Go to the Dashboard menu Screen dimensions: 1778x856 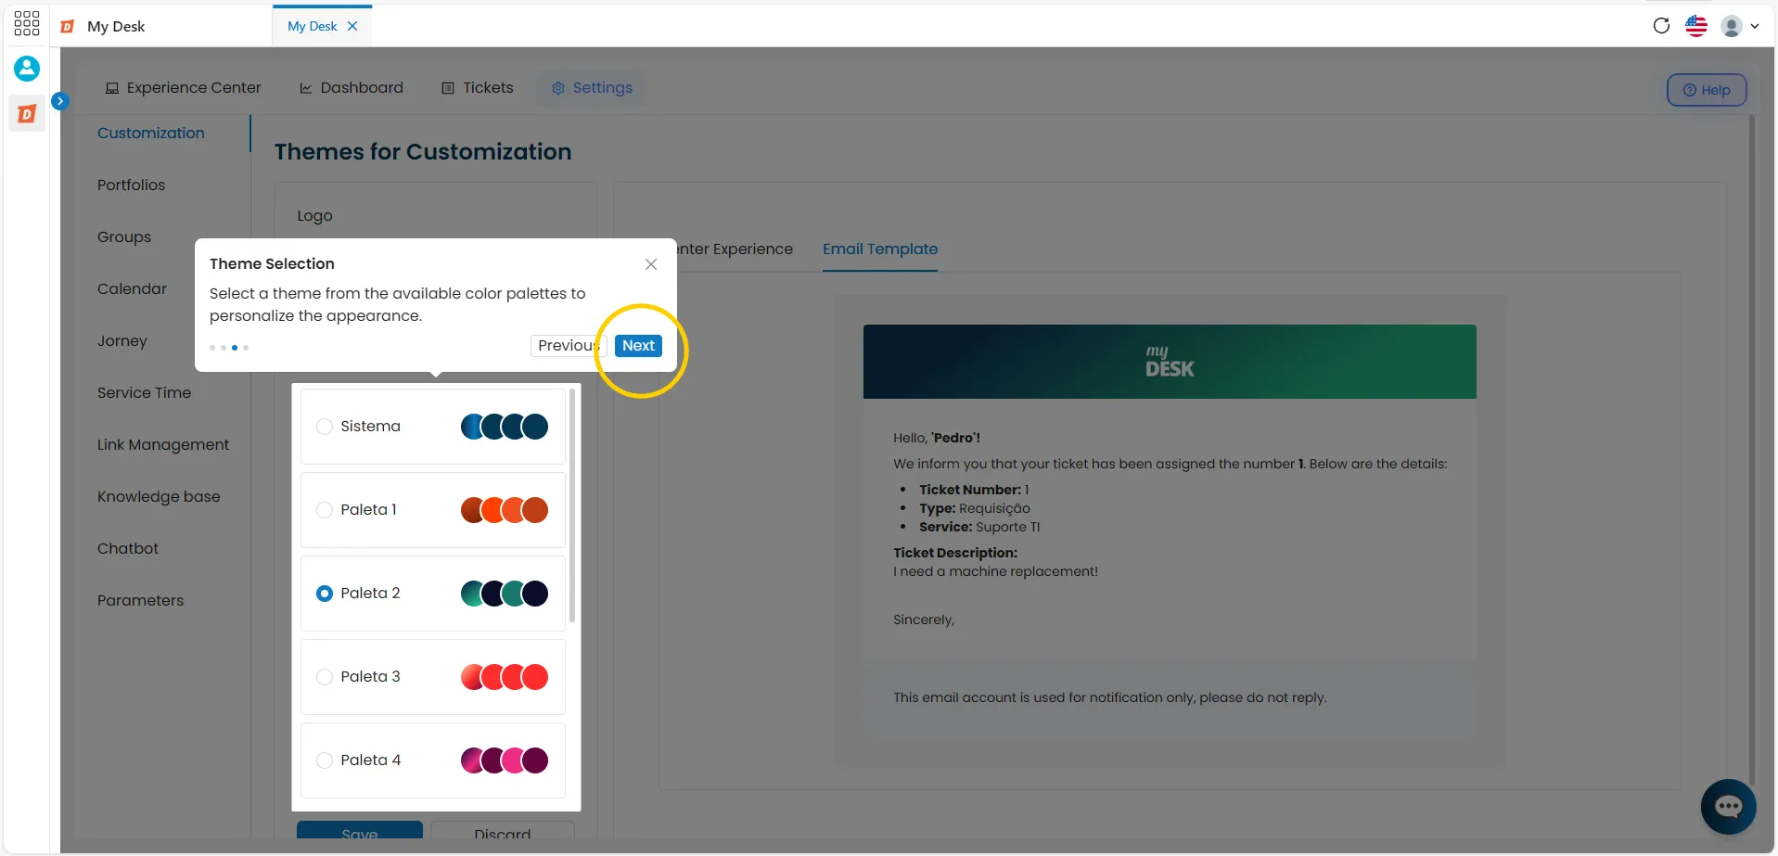(x=351, y=87)
